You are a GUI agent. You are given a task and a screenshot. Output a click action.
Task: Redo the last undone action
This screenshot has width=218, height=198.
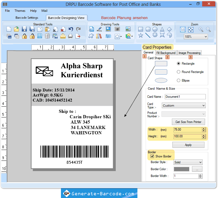79,29
